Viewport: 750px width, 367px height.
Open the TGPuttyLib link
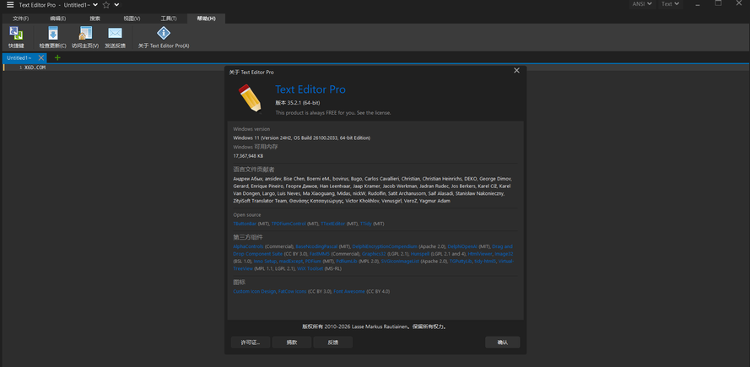click(461, 262)
